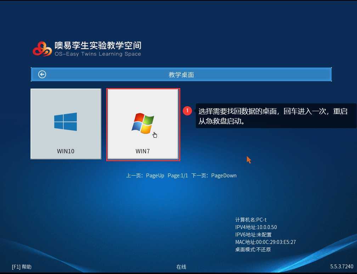Click the data recovery instruction tooltip
Image resolution: width=357 pixels, height=274 pixels.
point(273,116)
